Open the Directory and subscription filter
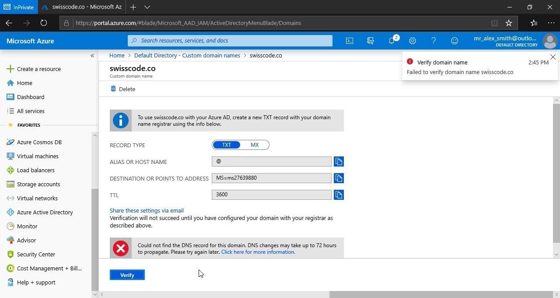560x298 pixels. (x=371, y=41)
